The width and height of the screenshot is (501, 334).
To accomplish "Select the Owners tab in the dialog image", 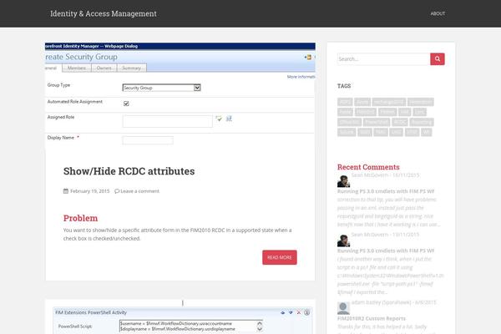I will [x=104, y=68].
